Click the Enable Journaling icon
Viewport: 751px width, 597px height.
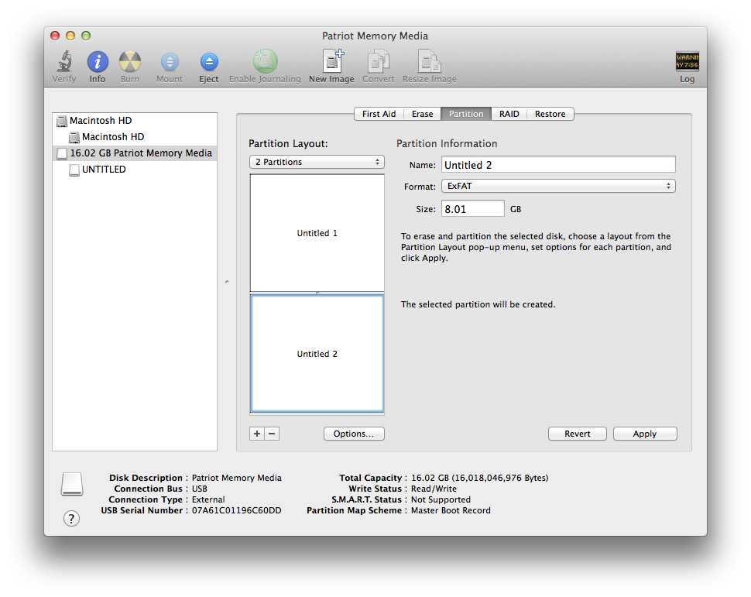(265, 61)
